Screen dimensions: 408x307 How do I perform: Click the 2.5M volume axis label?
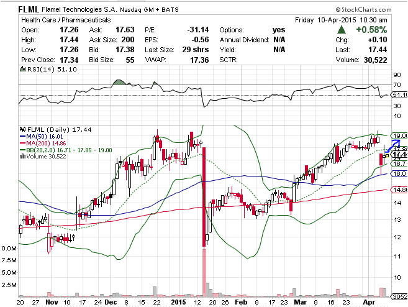click(x=9, y=285)
